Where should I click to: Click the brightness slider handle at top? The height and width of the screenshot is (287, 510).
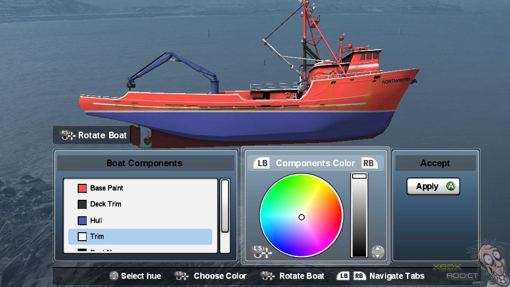click(x=360, y=176)
